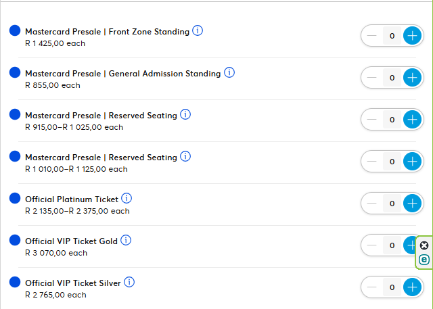Info icon for R 915,00 Reserved Seating
Image resolution: width=433 pixels, height=309 pixels.
coord(185,115)
